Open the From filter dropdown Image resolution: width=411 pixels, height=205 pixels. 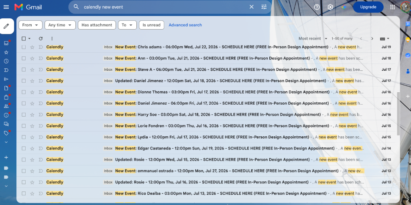[x=31, y=25]
